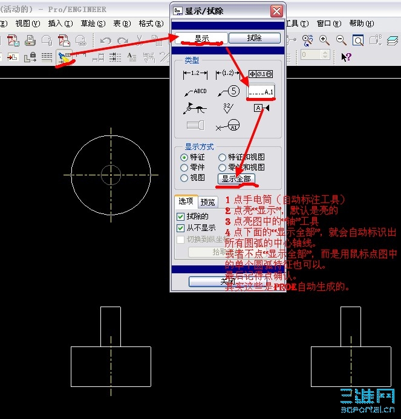Select the 特征 radio button

(x=184, y=157)
